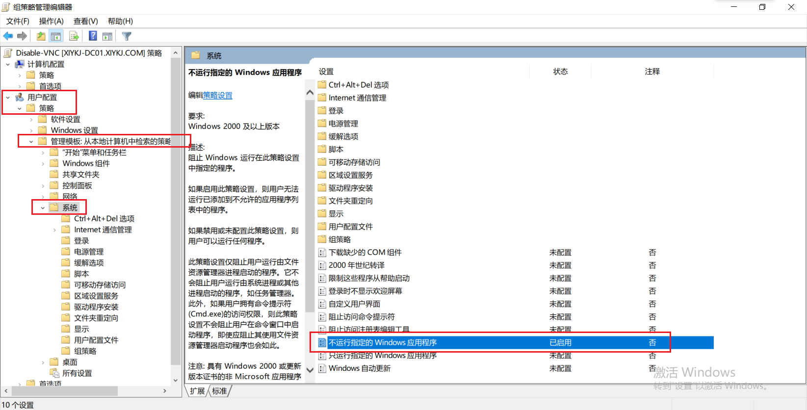807x410 pixels.
Task: Open the Help toolbar icon
Action: pyautogui.click(x=93, y=36)
